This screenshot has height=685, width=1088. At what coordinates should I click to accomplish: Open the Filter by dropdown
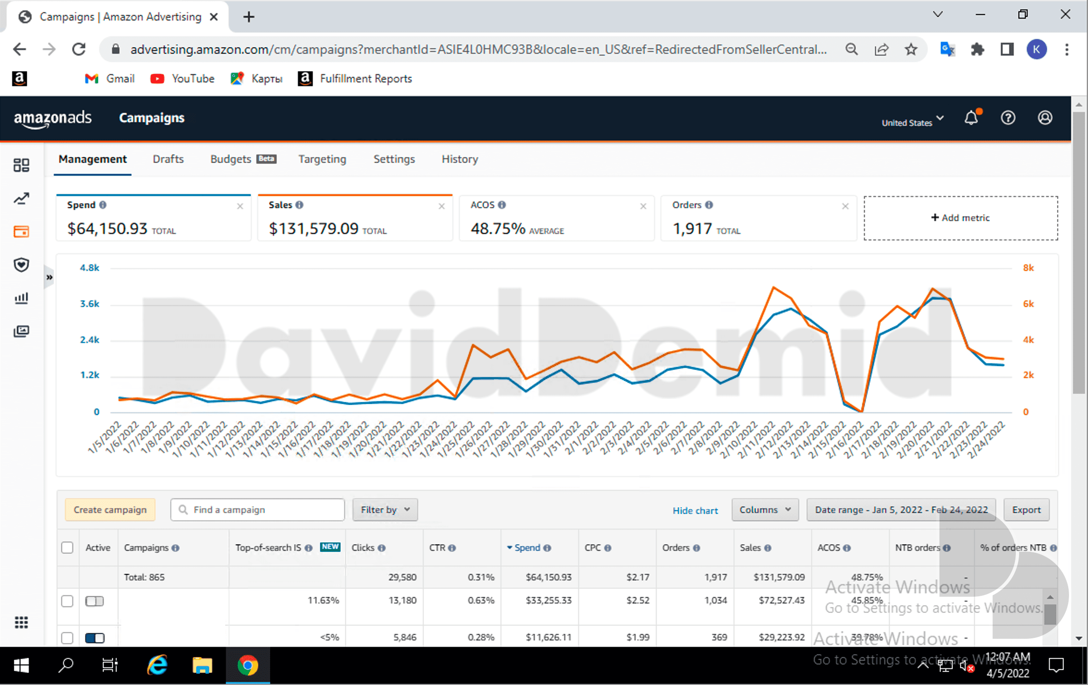pos(385,509)
